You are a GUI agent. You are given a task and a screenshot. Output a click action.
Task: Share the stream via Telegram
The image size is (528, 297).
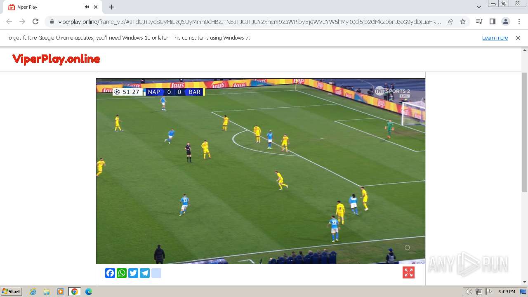pyautogui.click(x=145, y=273)
